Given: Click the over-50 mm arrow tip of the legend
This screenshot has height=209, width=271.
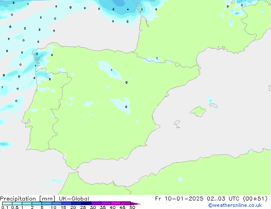Looking at the screenshot, I should (x=135, y=204).
